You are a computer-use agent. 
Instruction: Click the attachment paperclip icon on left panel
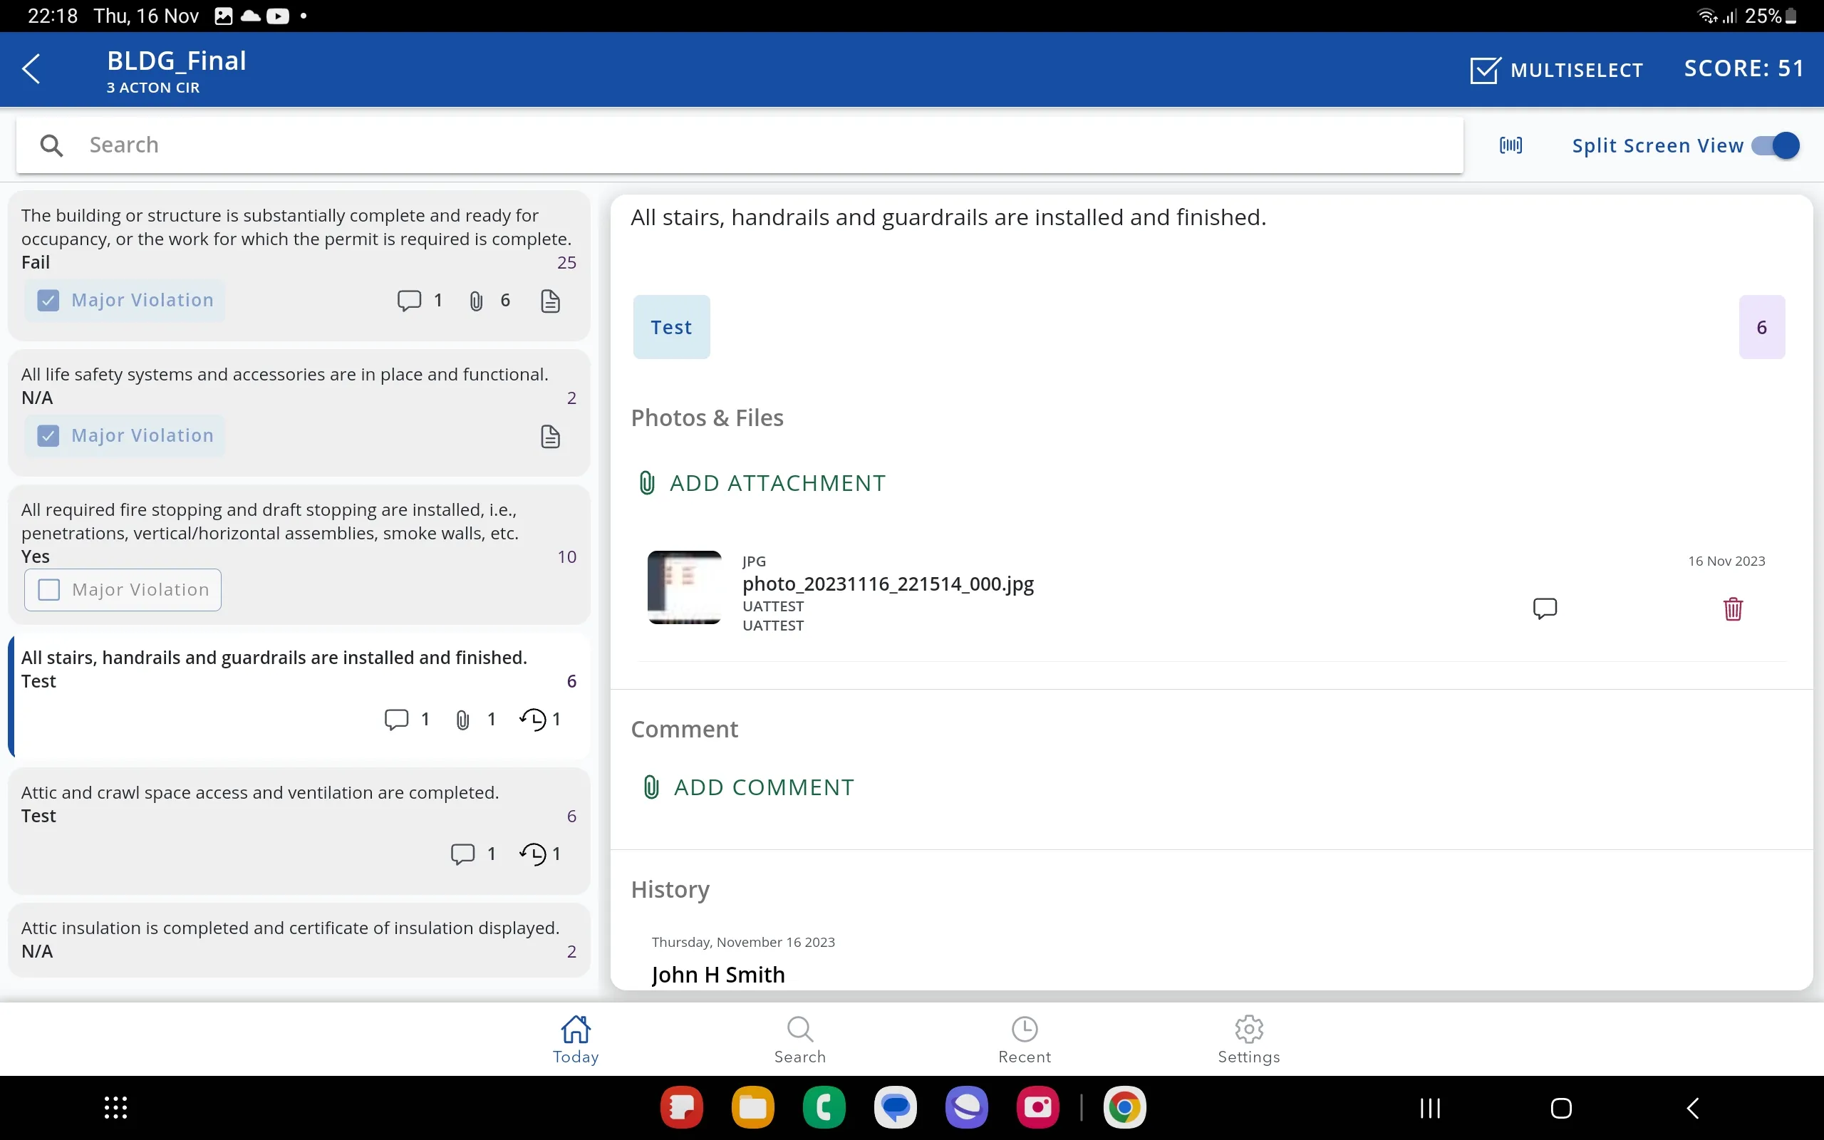[464, 718]
